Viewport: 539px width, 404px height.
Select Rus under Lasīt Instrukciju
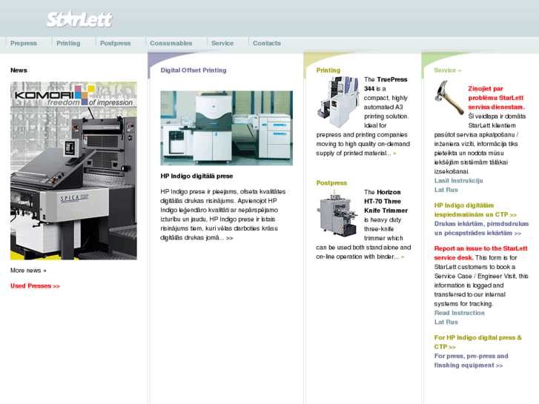(x=452, y=190)
